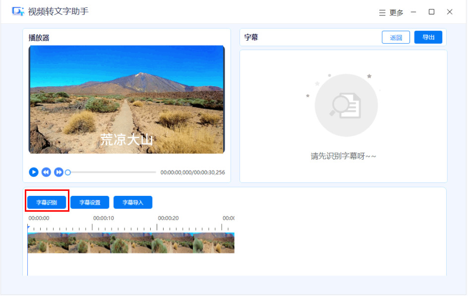468x296 pixels.
Task: Click the time readout 00:00:00,000/00:00:30,256
Action: click(x=192, y=173)
